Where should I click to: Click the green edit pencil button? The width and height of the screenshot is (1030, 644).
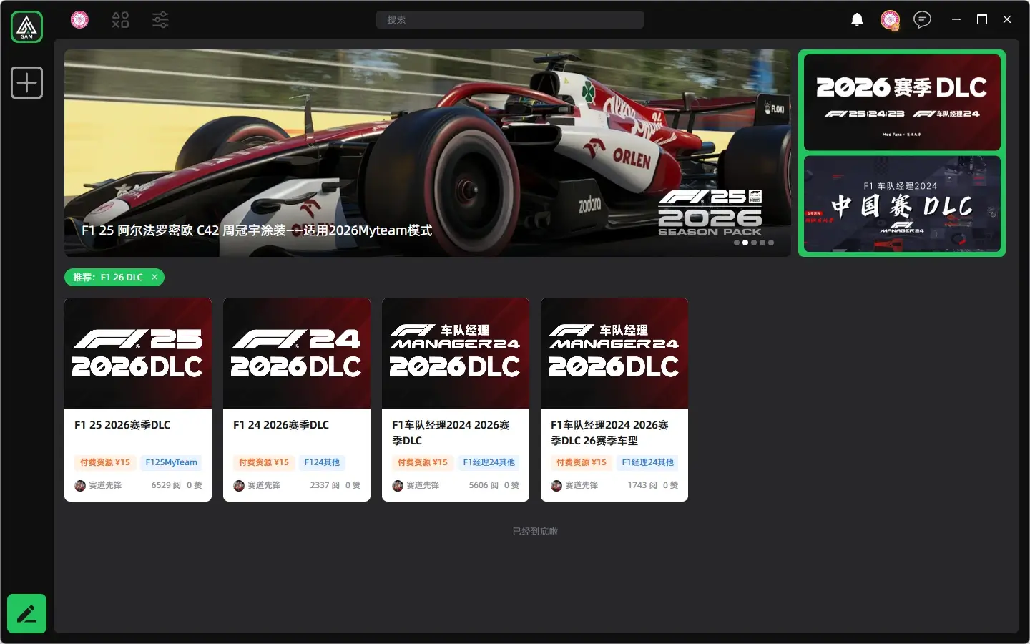pos(26,613)
